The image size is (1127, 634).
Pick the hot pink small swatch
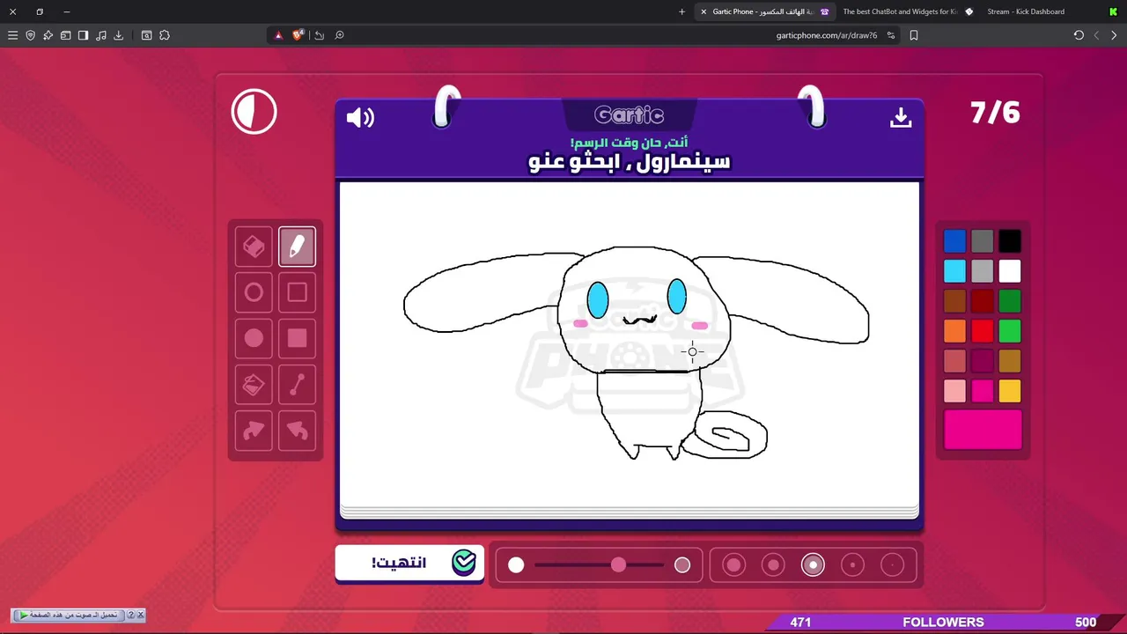point(983,391)
